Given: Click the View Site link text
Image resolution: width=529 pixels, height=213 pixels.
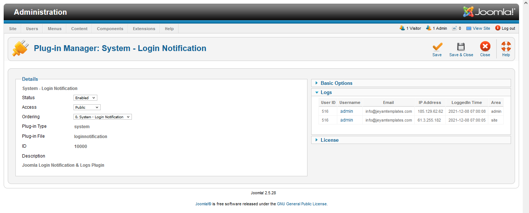Looking at the screenshot, I should pyautogui.click(x=481, y=28).
